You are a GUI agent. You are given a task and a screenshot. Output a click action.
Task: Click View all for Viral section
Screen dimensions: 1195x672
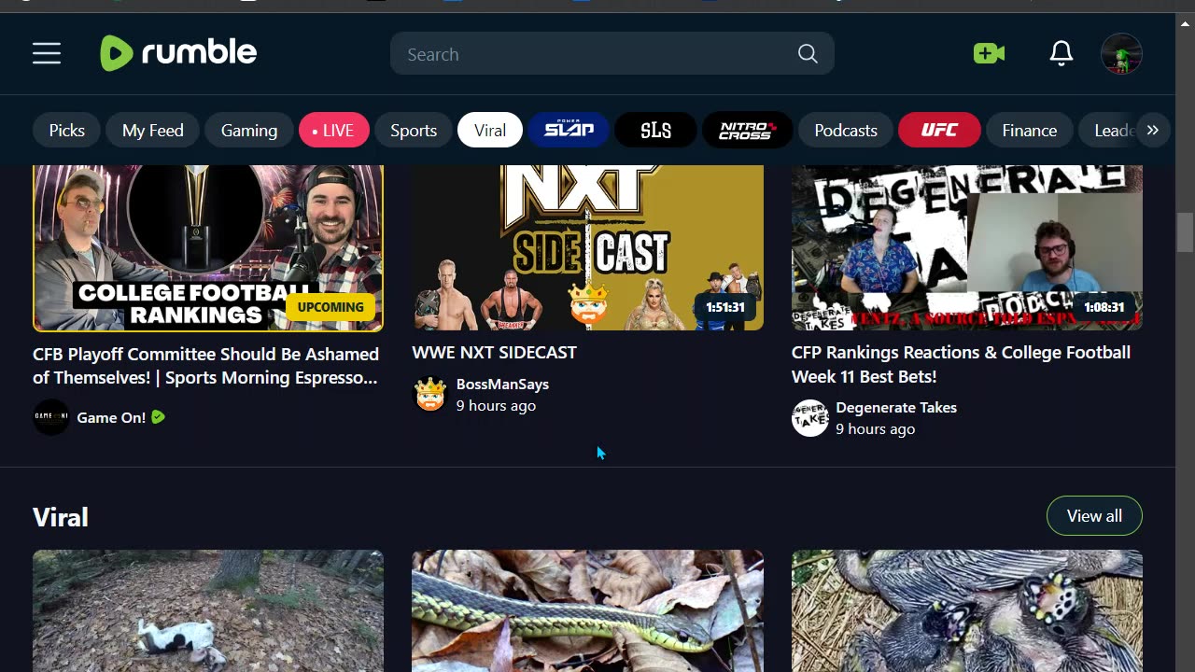(x=1094, y=516)
